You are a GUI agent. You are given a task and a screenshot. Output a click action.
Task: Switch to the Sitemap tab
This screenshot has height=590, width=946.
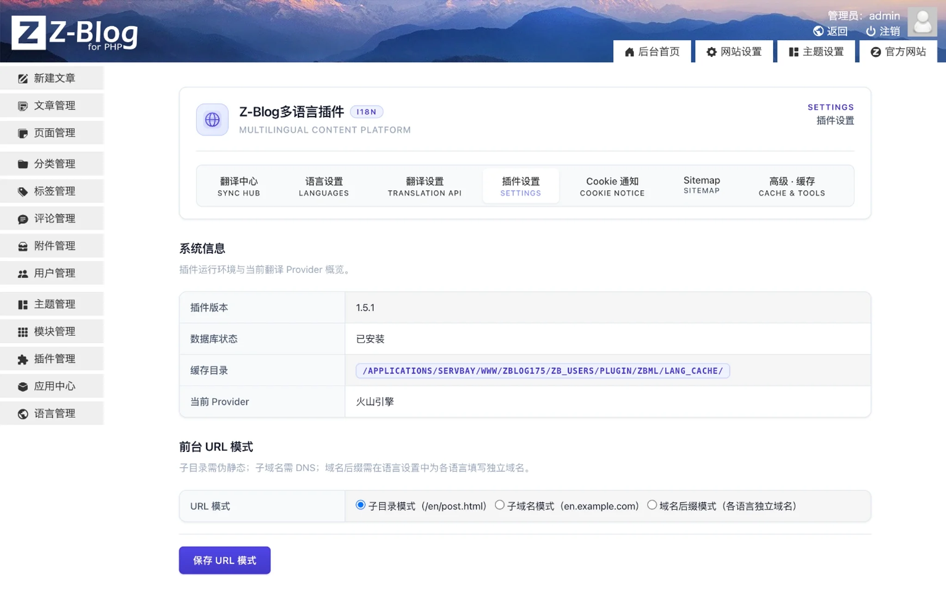(701, 185)
